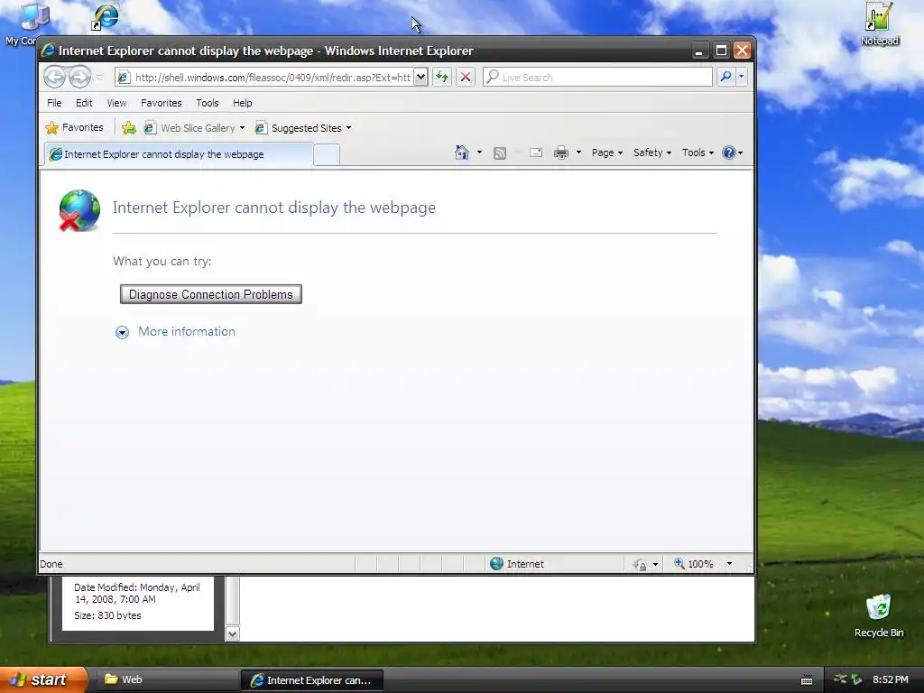924x693 pixels.
Task: Open the Favorites menu in menu bar
Action: (x=161, y=103)
